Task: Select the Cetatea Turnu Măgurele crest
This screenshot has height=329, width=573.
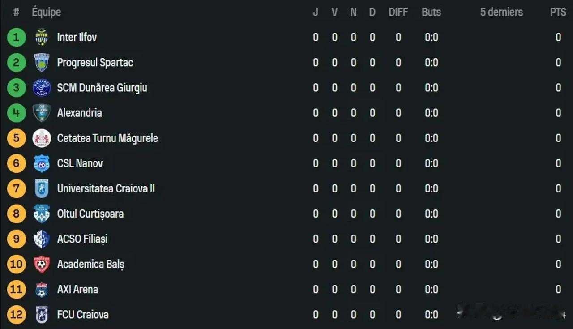Action: (42, 138)
